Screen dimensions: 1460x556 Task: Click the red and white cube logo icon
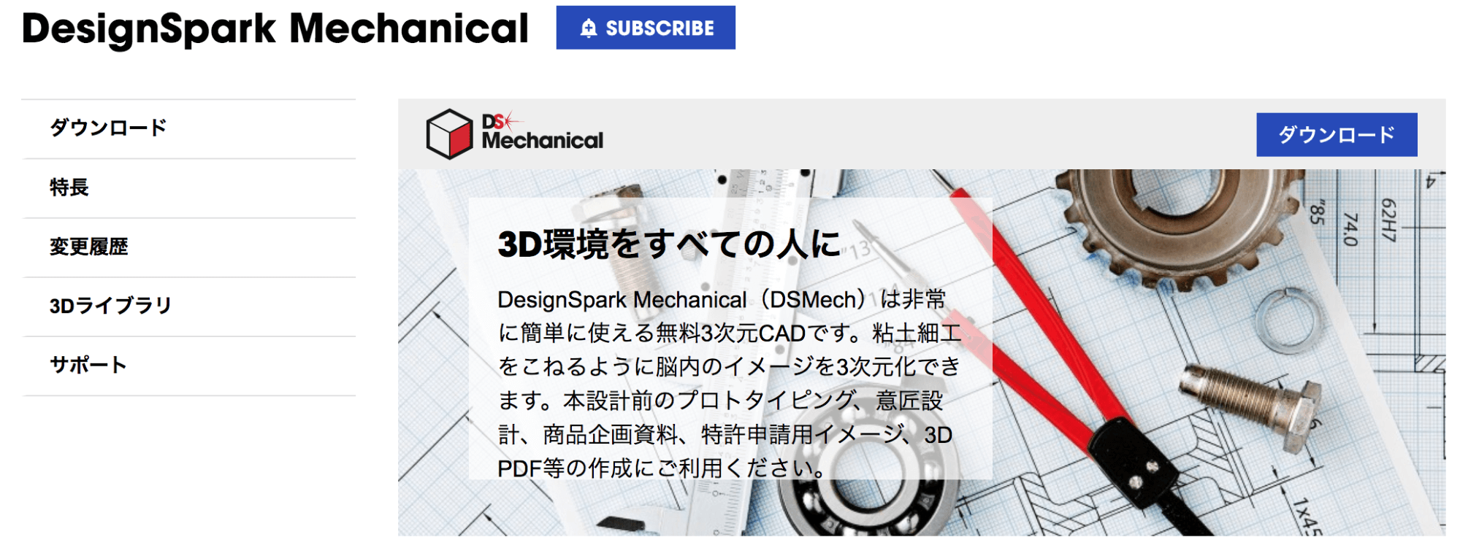pos(450,134)
